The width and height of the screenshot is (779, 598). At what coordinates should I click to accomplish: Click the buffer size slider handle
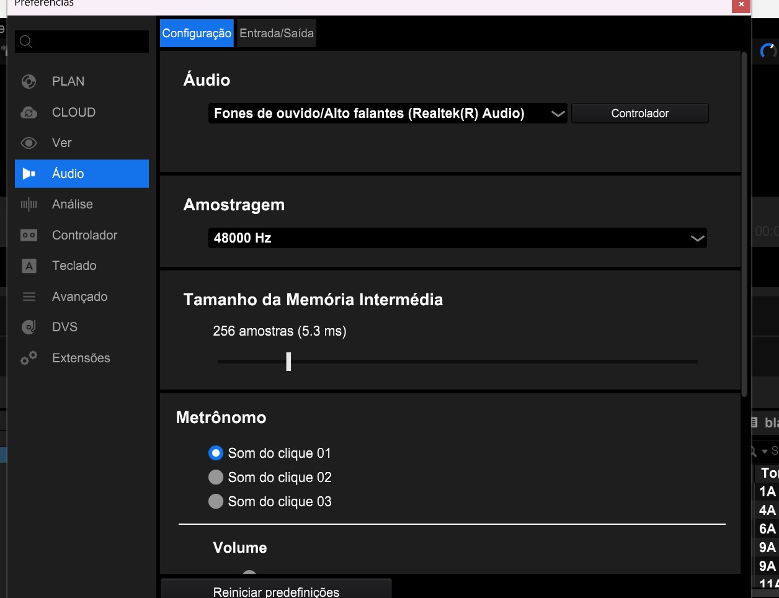tap(288, 362)
